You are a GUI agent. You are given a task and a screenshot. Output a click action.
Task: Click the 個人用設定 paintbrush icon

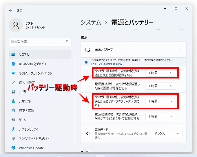coord(13,83)
